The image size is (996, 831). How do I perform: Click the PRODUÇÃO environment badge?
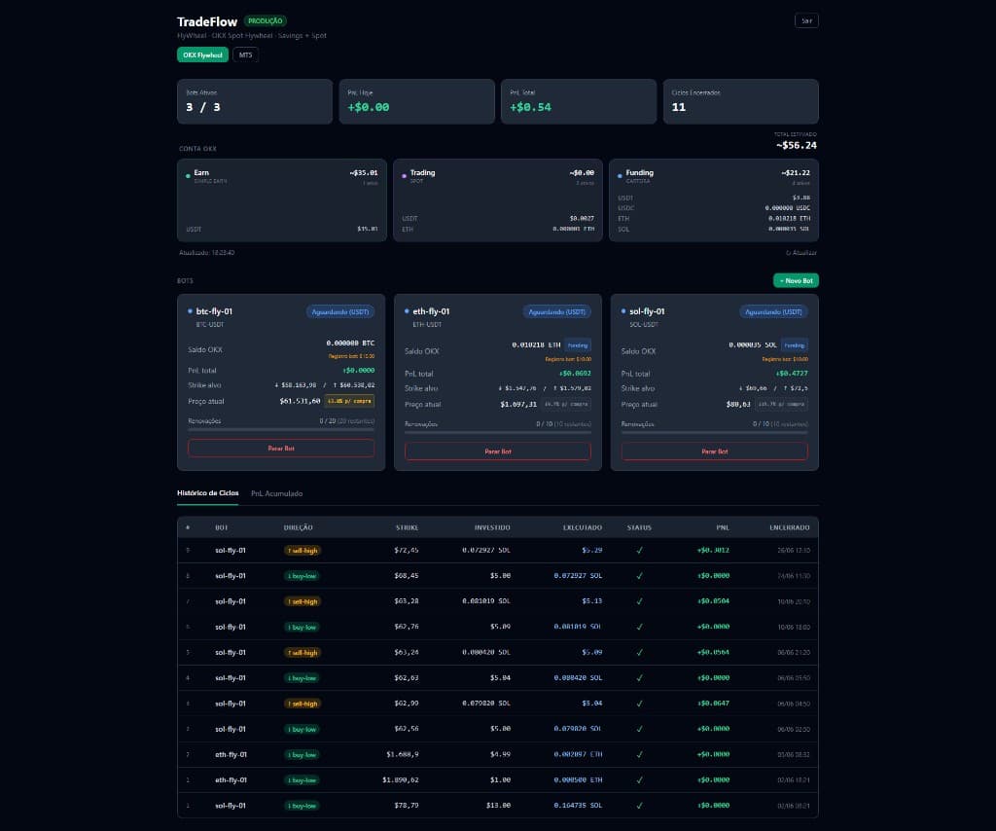point(266,21)
